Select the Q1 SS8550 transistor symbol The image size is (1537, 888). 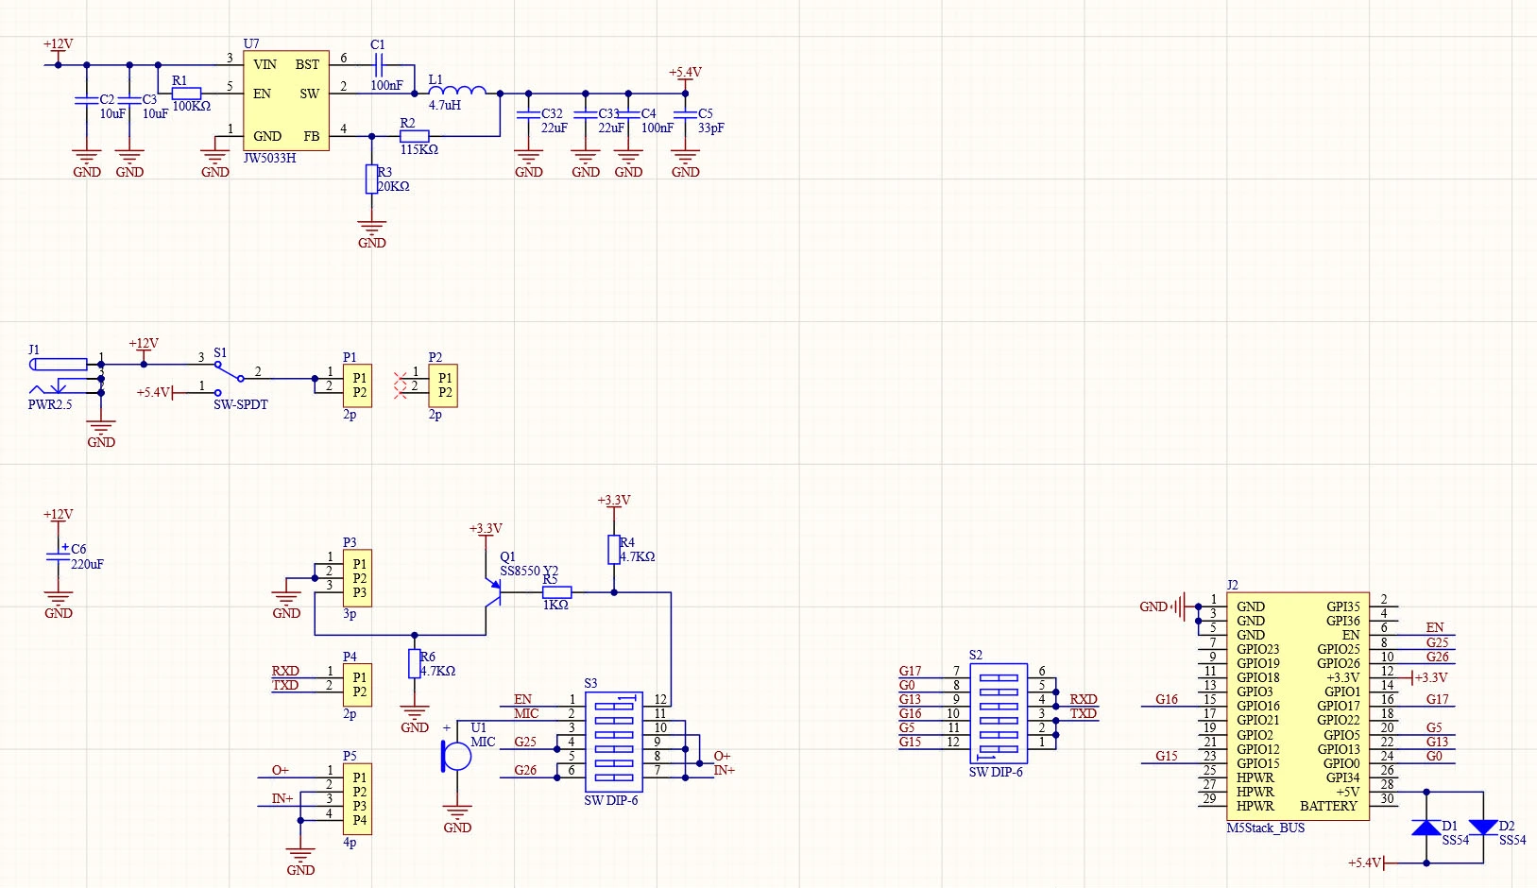pyautogui.click(x=492, y=591)
